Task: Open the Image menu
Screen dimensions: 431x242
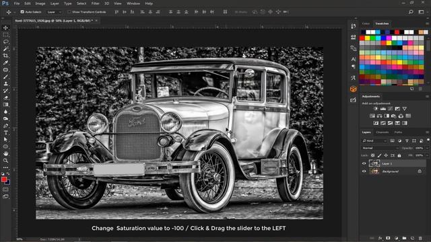Action: [40, 3]
